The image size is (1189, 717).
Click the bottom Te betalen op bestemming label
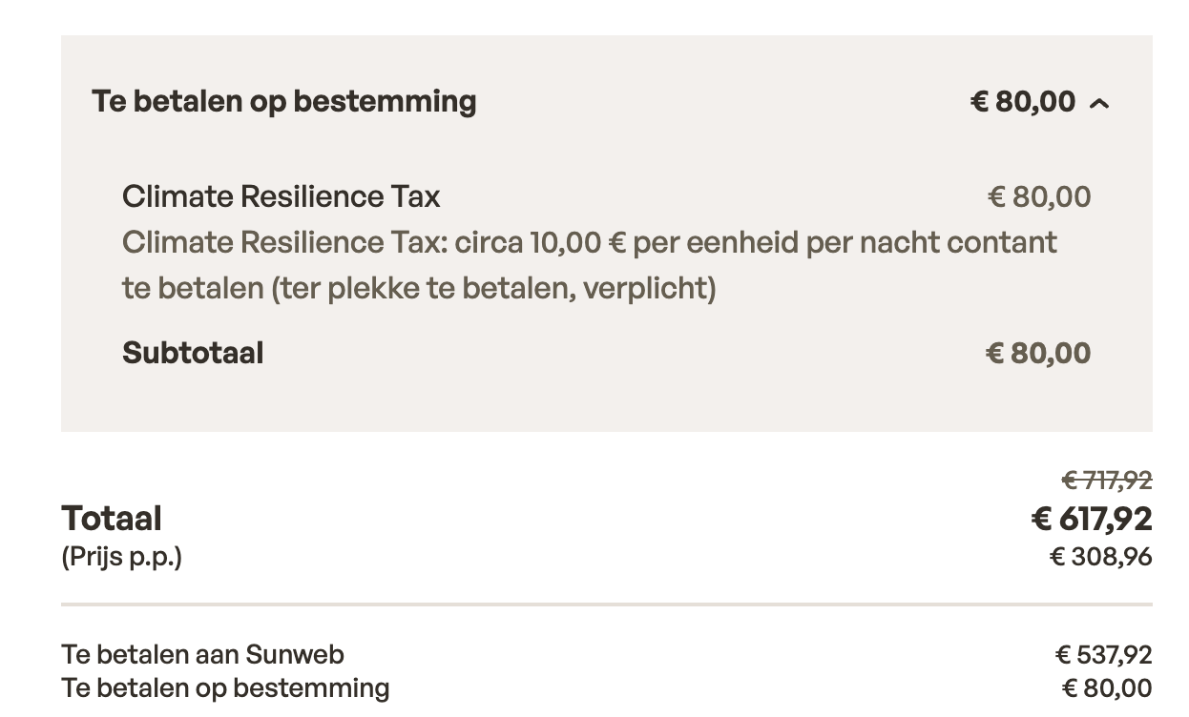pos(225,687)
